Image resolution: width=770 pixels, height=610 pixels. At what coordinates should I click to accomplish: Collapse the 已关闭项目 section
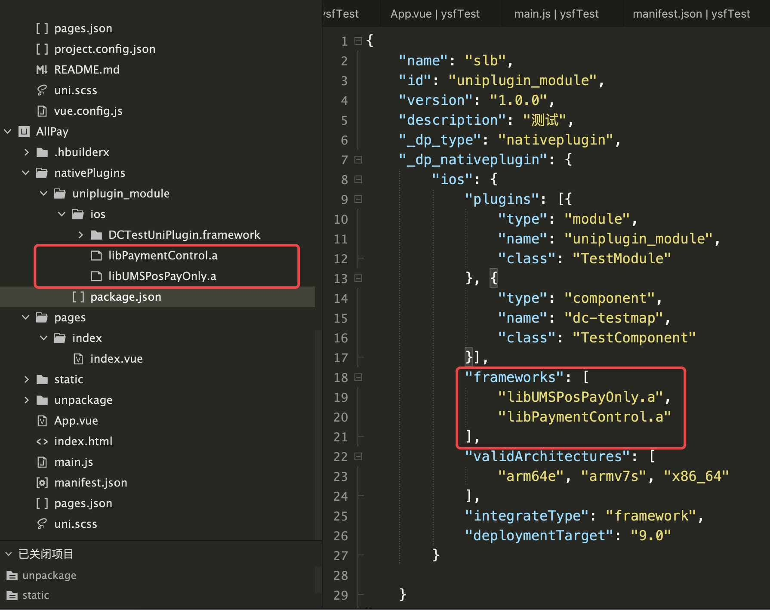pos(9,554)
